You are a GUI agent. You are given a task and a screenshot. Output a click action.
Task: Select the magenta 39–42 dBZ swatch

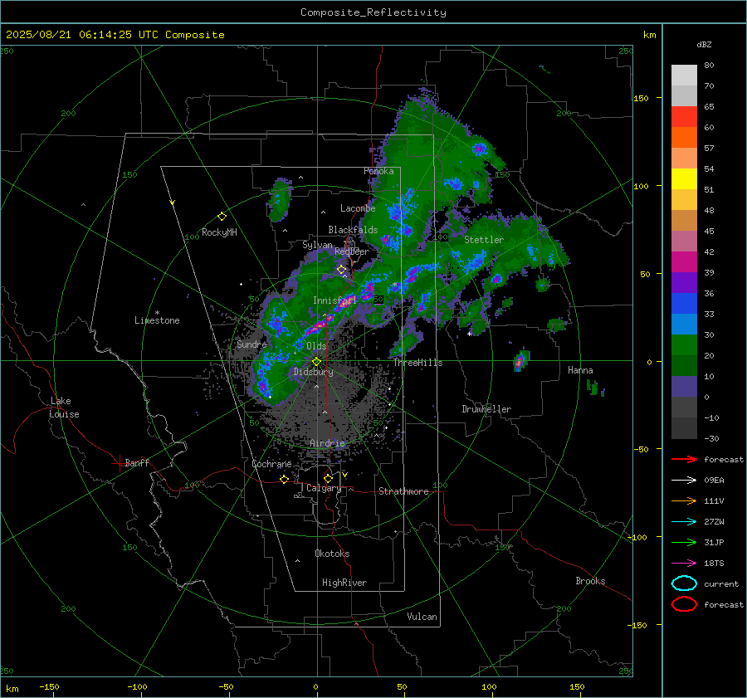[x=684, y=262]
